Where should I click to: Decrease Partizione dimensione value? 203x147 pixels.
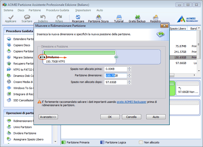point(129,77)
